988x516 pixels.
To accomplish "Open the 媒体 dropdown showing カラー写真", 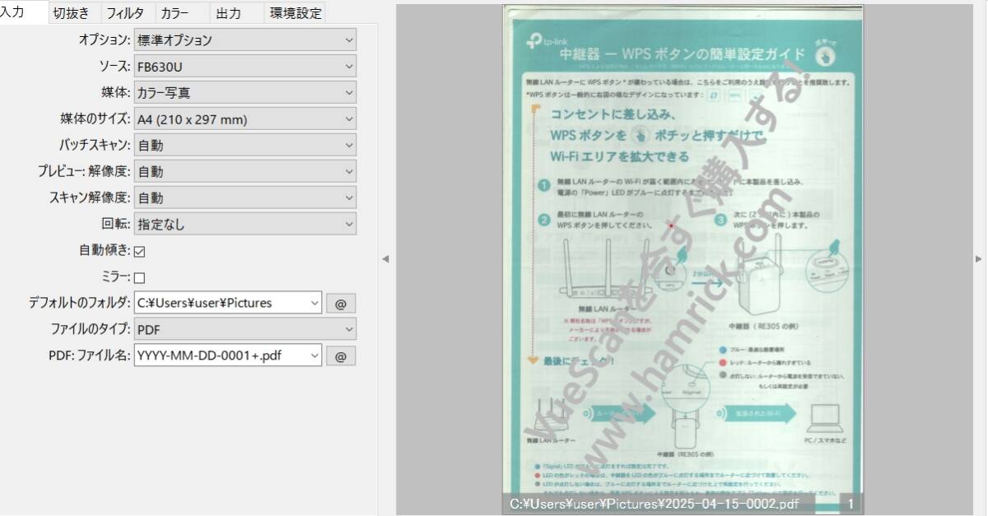I will pos(245,92).
